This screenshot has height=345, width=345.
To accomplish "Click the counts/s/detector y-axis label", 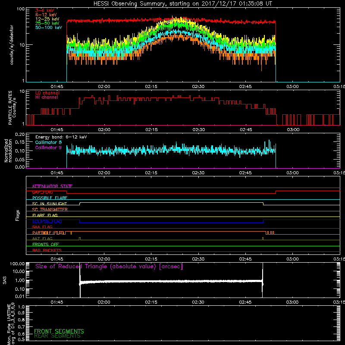I will tap(12, 45).
